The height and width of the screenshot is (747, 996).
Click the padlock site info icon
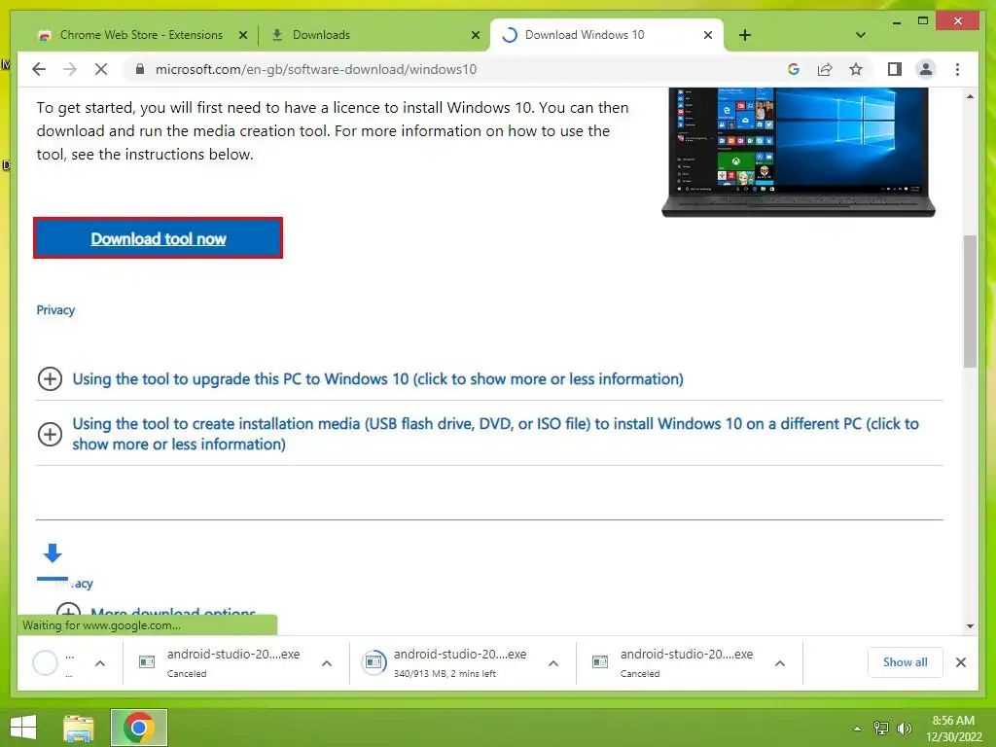140,69
